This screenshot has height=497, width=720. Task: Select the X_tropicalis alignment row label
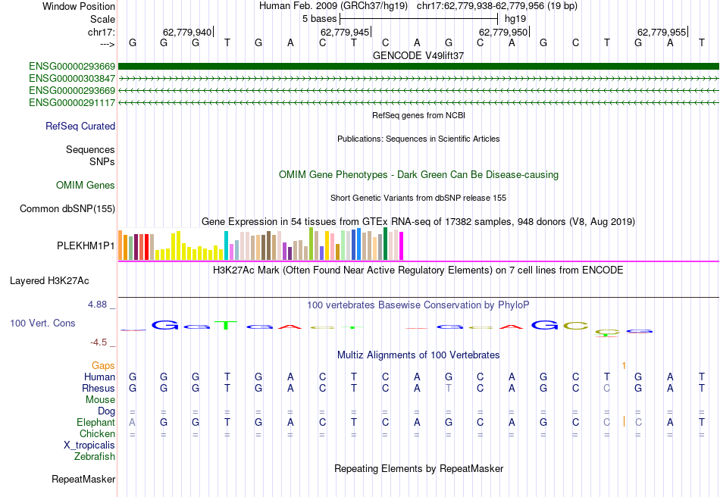pos(89,445)
